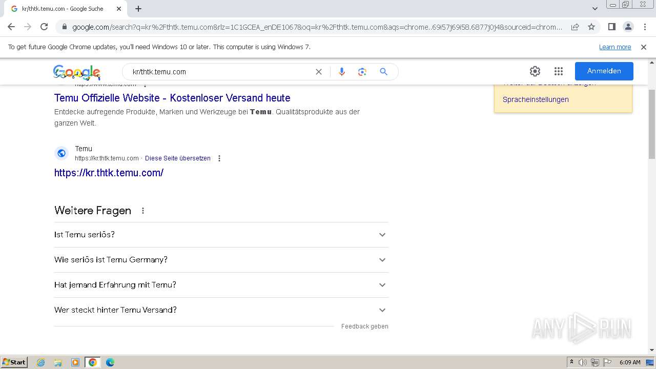Open the tab search chevron
This screenshot has width=656, height=369.
pyautogui.click(x=594, y=9)
